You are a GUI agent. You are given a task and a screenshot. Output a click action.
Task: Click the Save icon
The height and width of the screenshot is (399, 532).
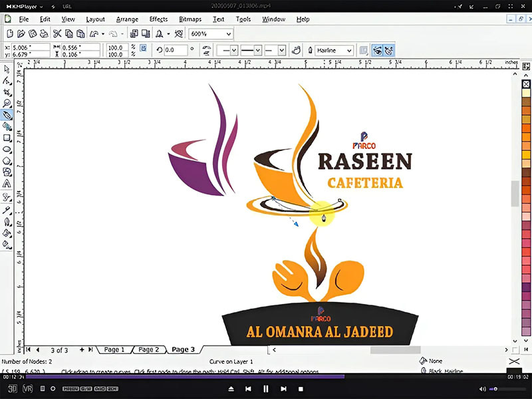point(32,33)
